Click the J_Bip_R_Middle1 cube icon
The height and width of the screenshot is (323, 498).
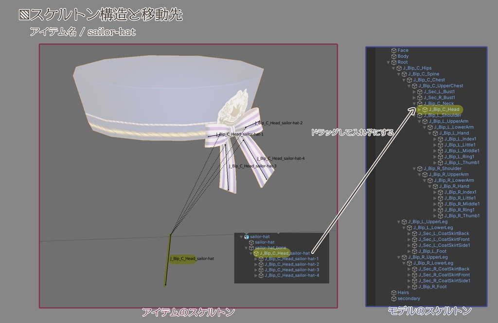pos(441,204)
